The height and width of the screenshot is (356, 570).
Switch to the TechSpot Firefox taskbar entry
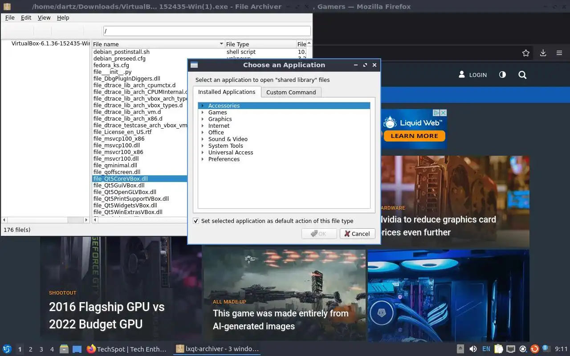(x=127, y=349)
